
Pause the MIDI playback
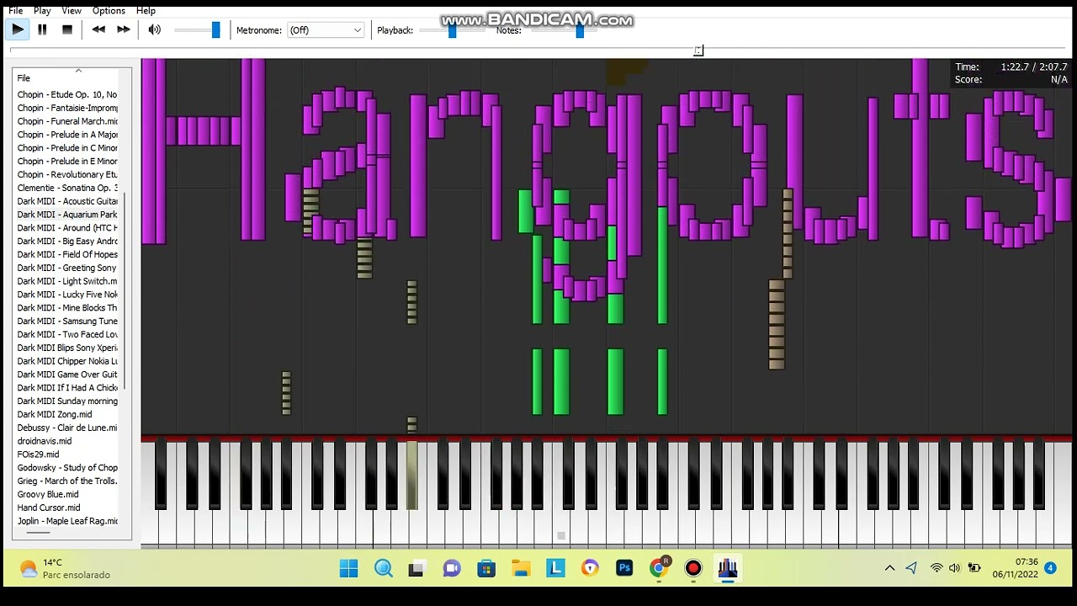(42, 29)
